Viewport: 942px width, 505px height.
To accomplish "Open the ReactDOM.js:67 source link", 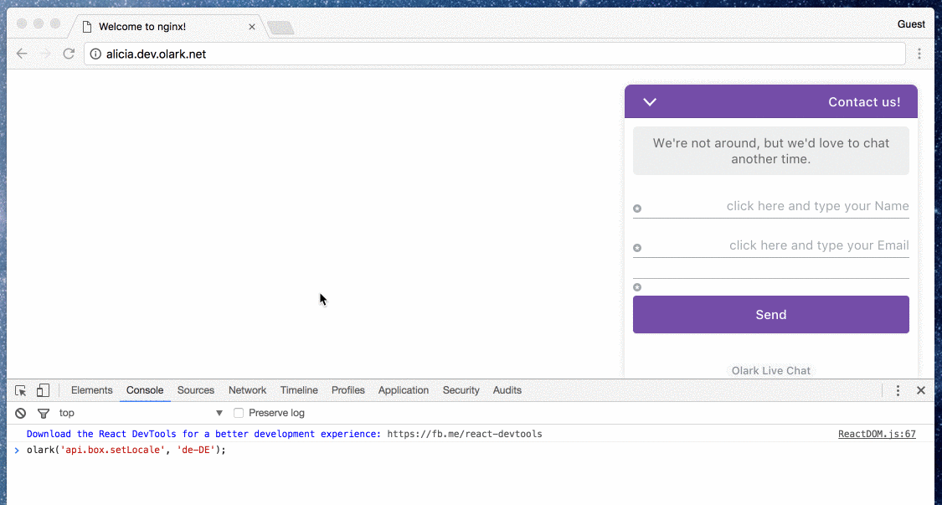I will coord(877,434).
